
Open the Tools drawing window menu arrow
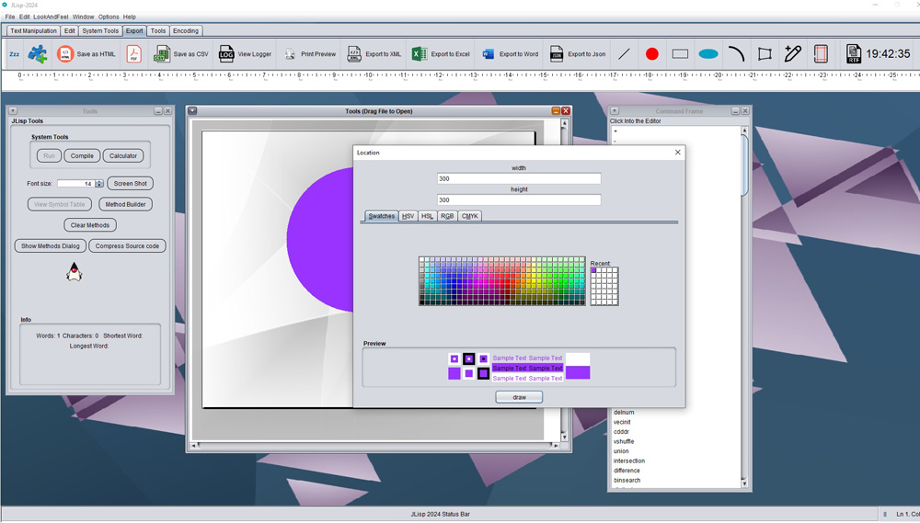point(192,111)
